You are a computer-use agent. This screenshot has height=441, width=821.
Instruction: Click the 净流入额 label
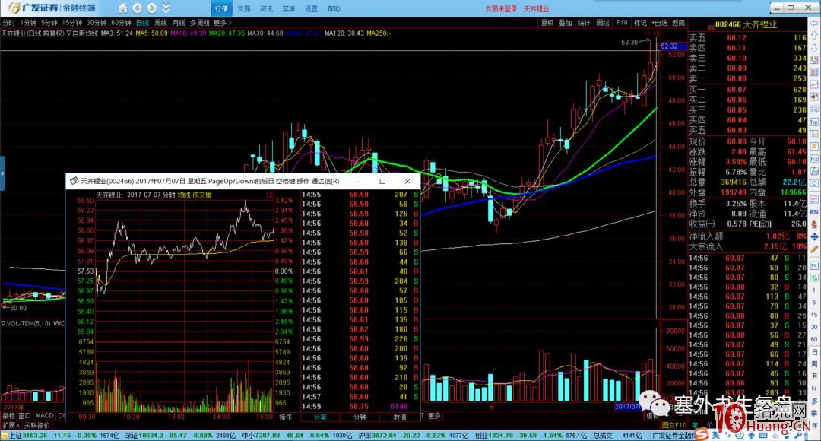(x=705, y=236)
